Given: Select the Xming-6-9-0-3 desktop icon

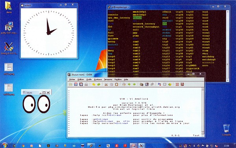Looking at the screenshot, I should (9, 48).
